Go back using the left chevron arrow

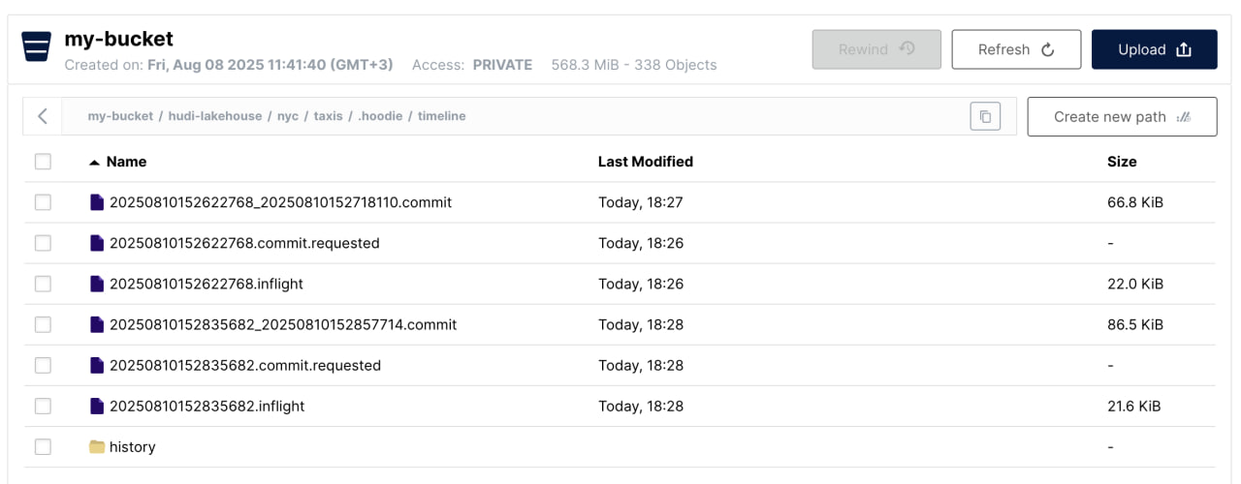43,116
